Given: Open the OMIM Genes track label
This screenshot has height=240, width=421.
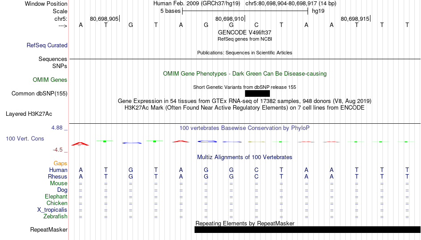Looking at the screenshot, I should 50,80.
